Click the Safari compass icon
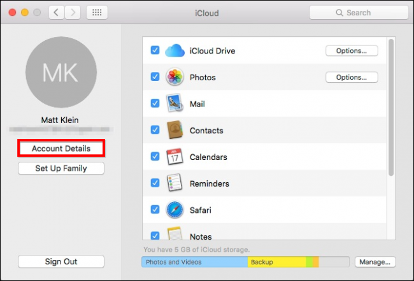The width and height of the screenshot is (414, 281). 175,210
